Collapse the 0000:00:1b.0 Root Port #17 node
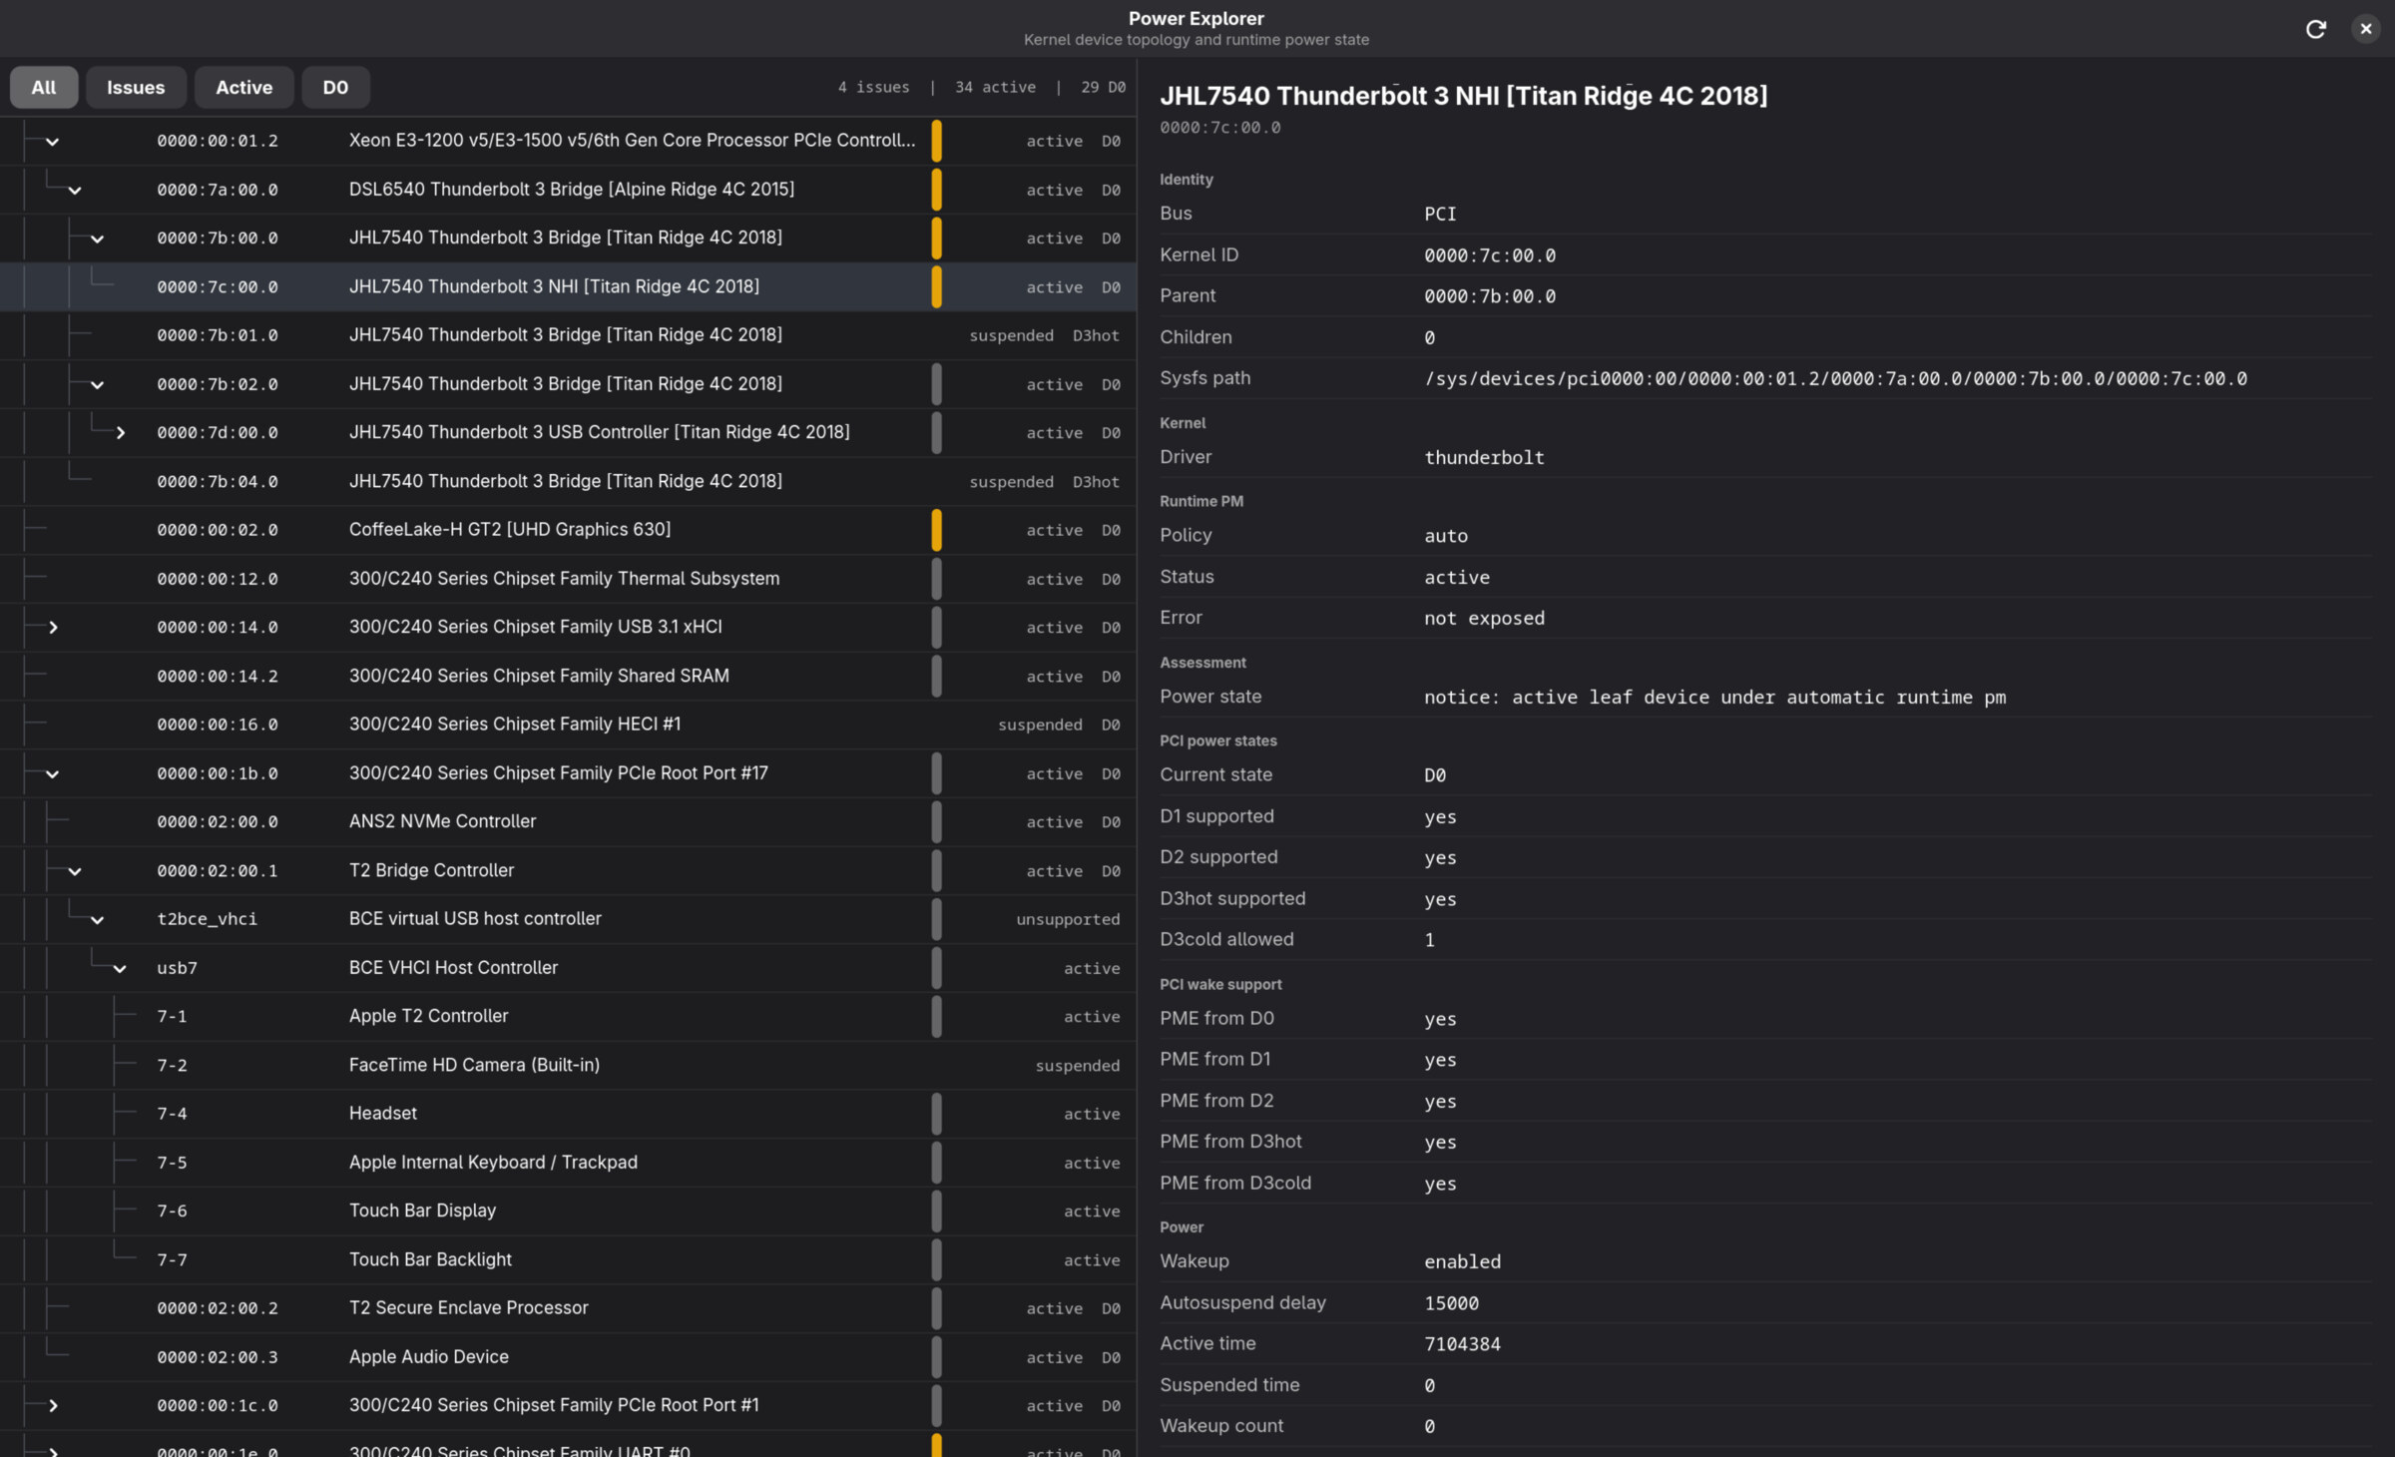2395x1457 pixels. 53,774
